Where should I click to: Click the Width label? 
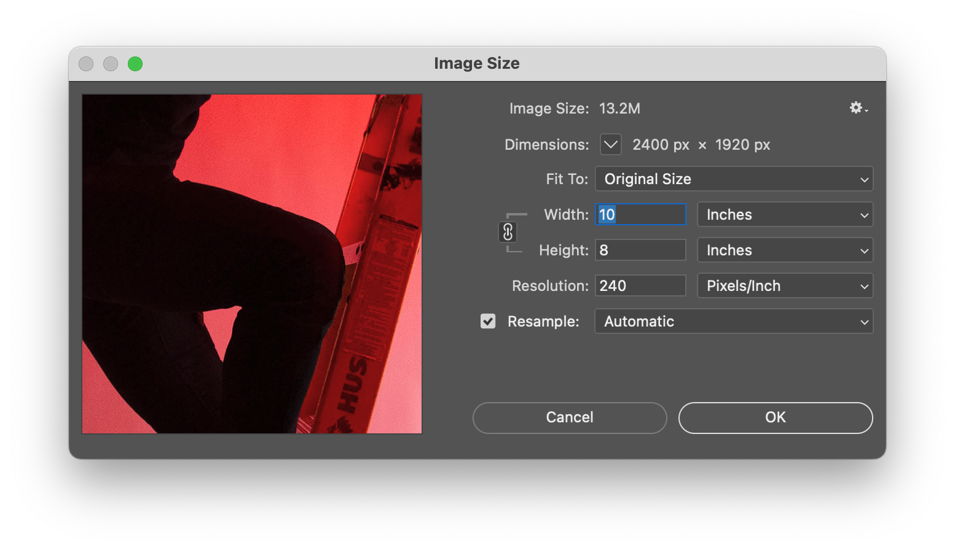(x=566, y=215)
